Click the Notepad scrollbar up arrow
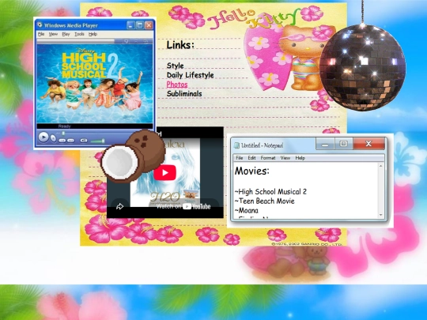 coord(380,166)
